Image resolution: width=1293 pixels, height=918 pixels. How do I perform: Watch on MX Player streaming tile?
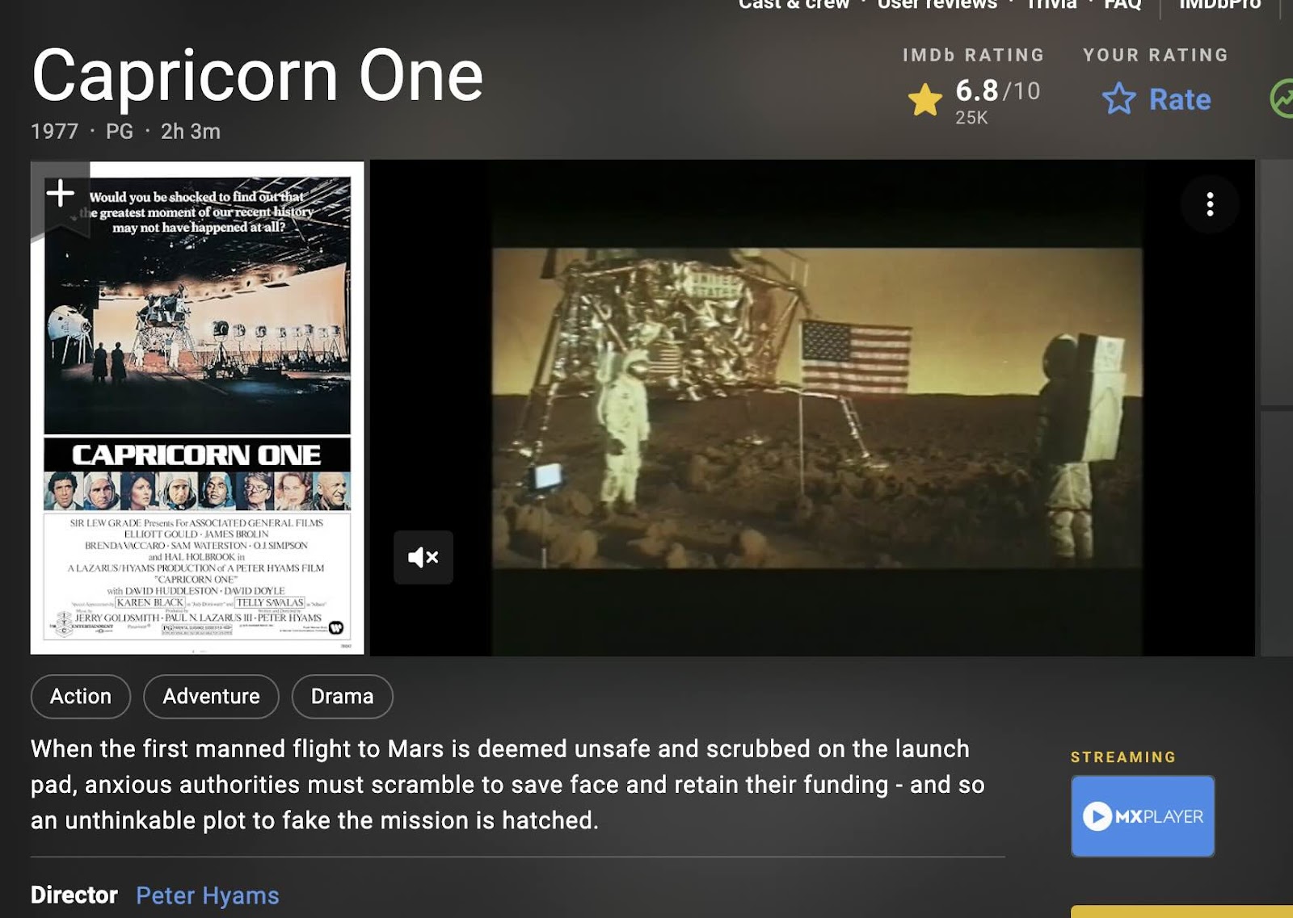(1143, 816)
